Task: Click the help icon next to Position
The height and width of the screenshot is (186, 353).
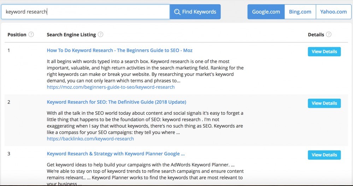Action: 31,35
